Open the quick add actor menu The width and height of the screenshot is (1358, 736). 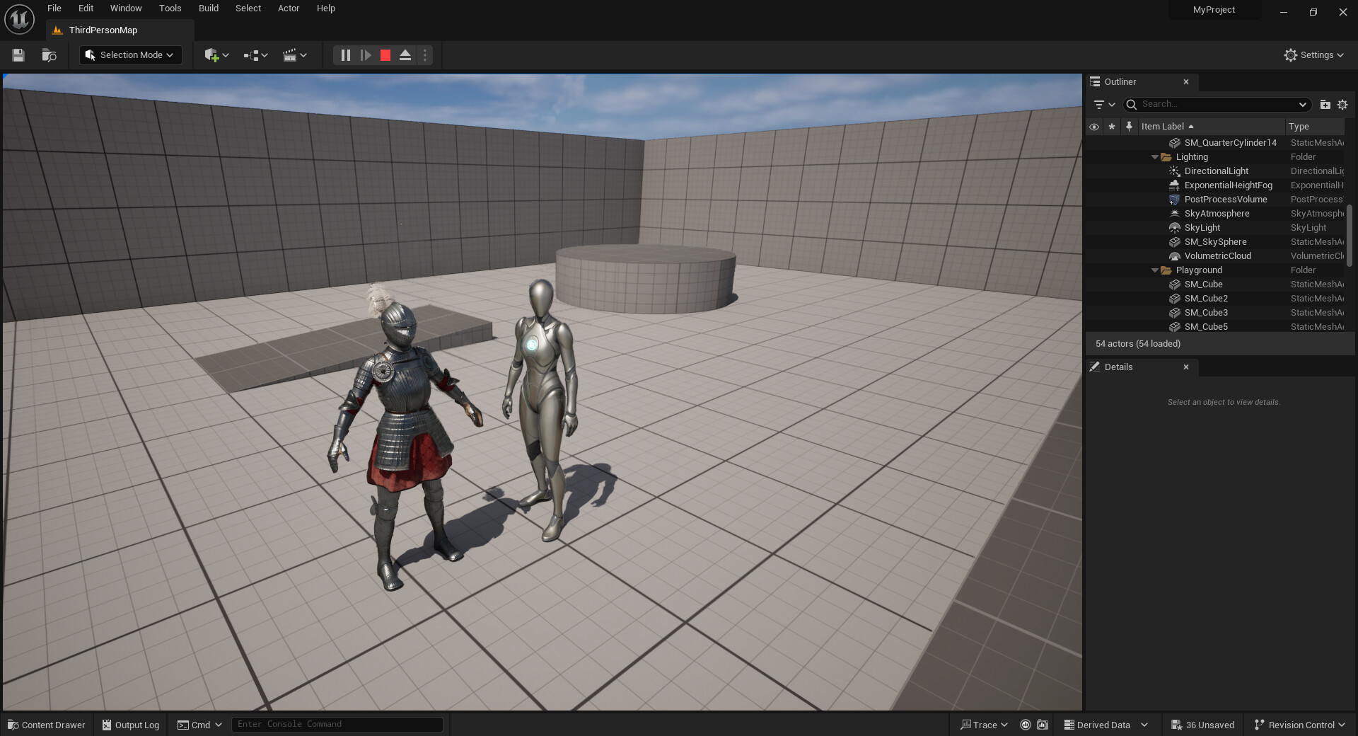216,55
